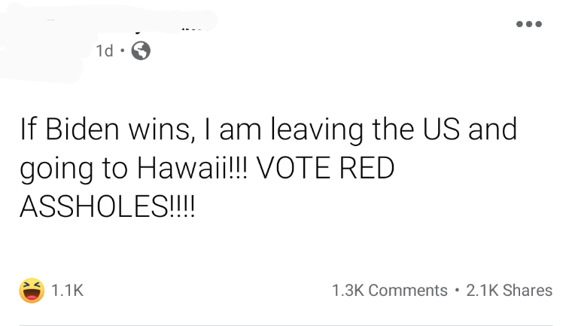
Task: Open the 1.3K Comments link
Action: [x=390, y=291]
